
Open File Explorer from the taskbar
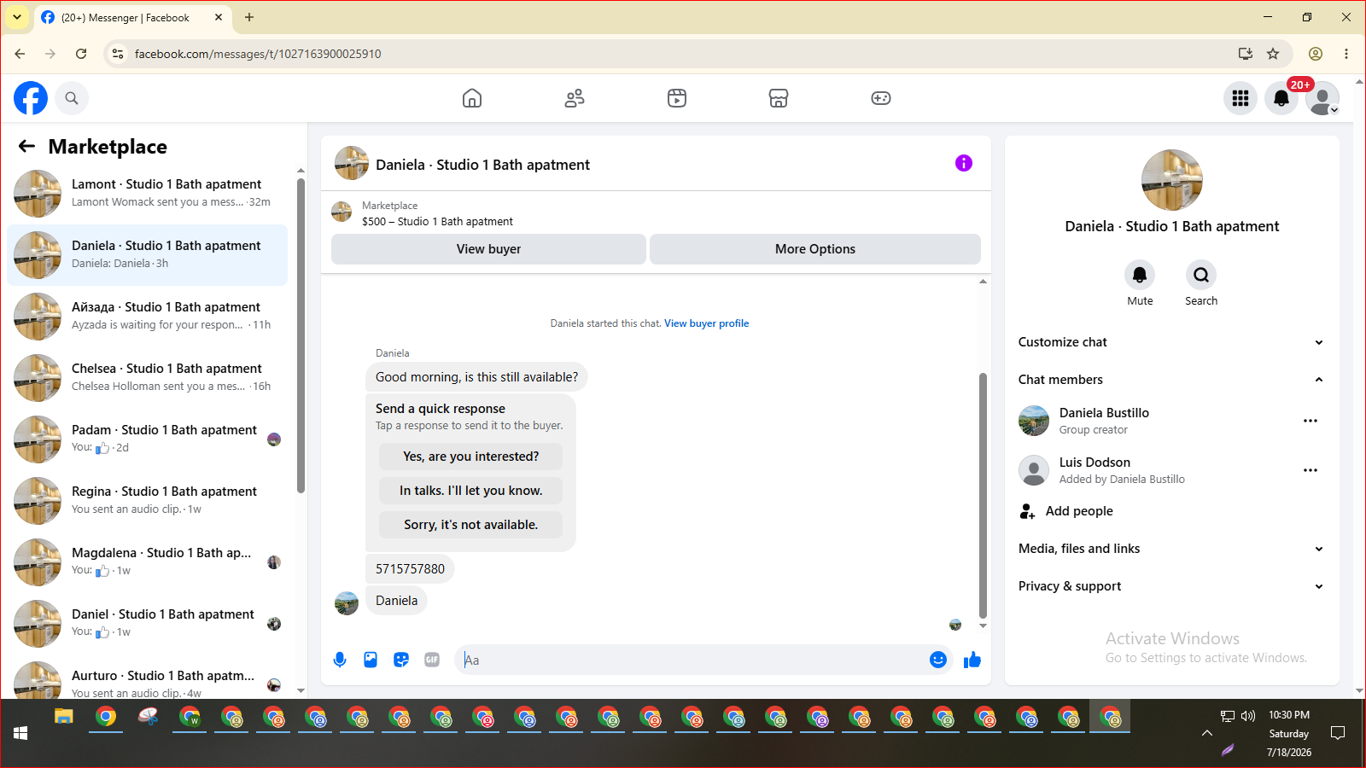coord(64,717)
